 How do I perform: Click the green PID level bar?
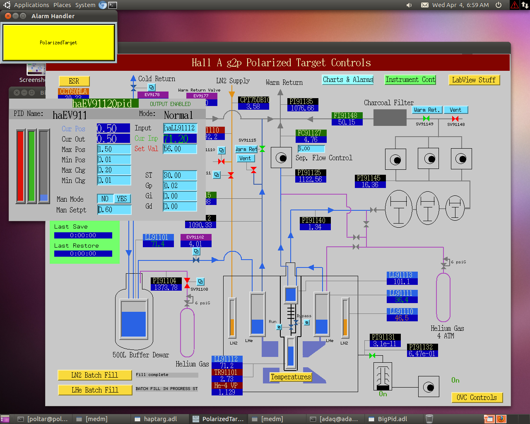32,166
